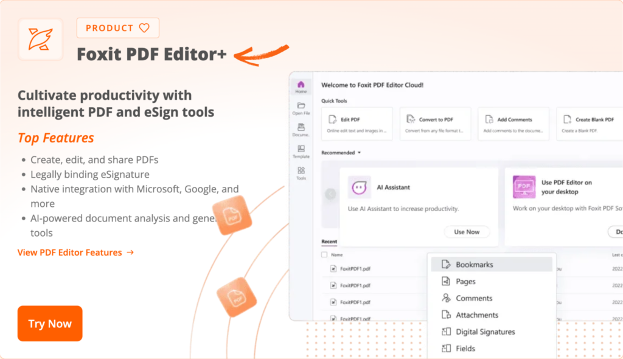Click third FoxitPDF1.pdf file icon
Screen dimensions: 623x359
(333, 302)
